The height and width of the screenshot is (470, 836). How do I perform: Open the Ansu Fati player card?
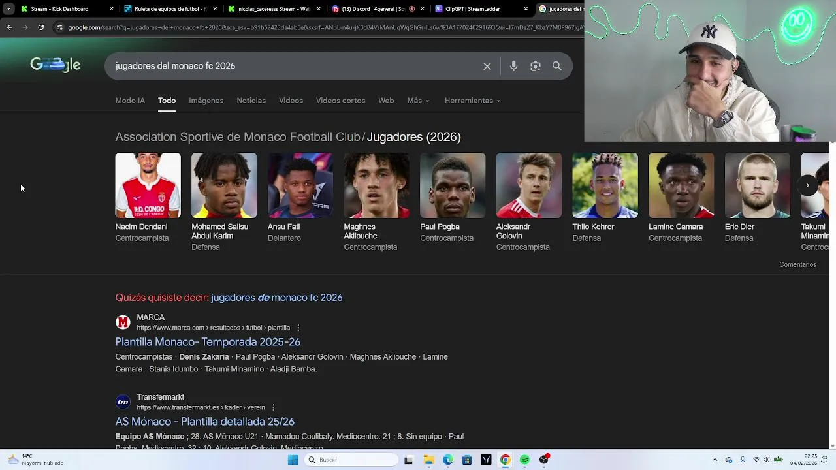click(300, 198)
